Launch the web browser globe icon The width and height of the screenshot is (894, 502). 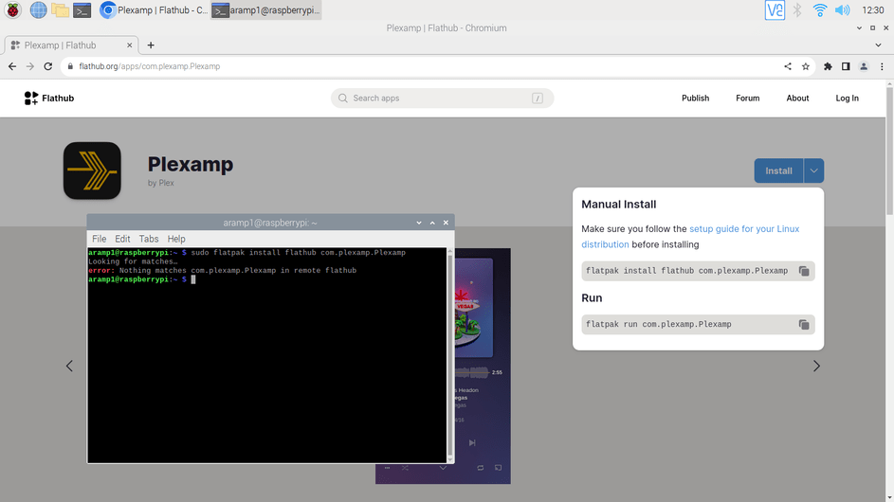point(38,10)
